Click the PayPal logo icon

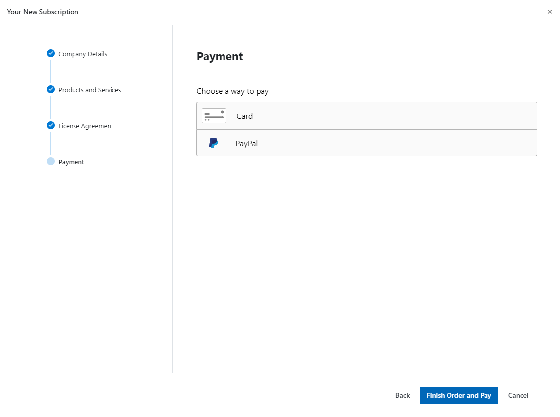(x=214, y=143)
